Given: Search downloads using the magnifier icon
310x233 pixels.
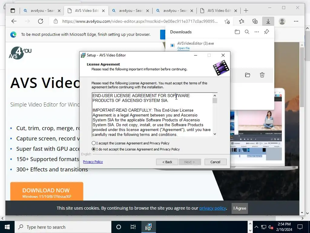Looking at the screenshot, I should 247,32.
